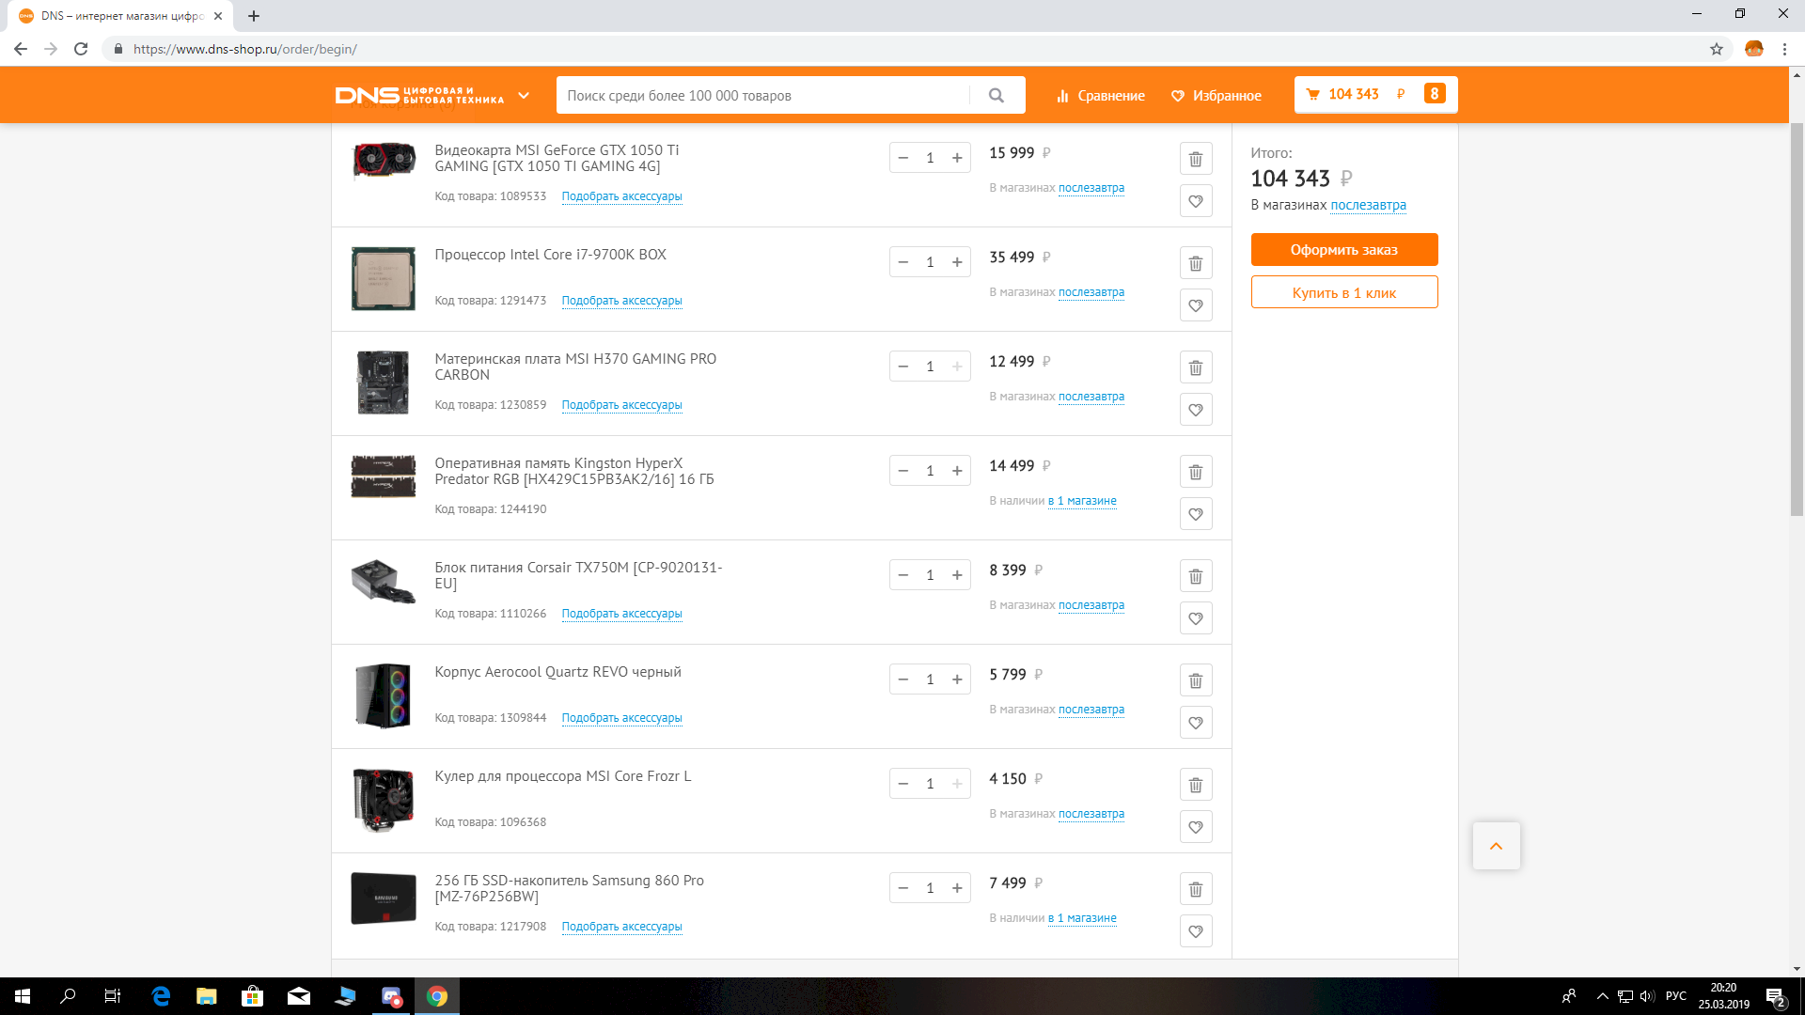Click the DNS logo

(419, 95)
